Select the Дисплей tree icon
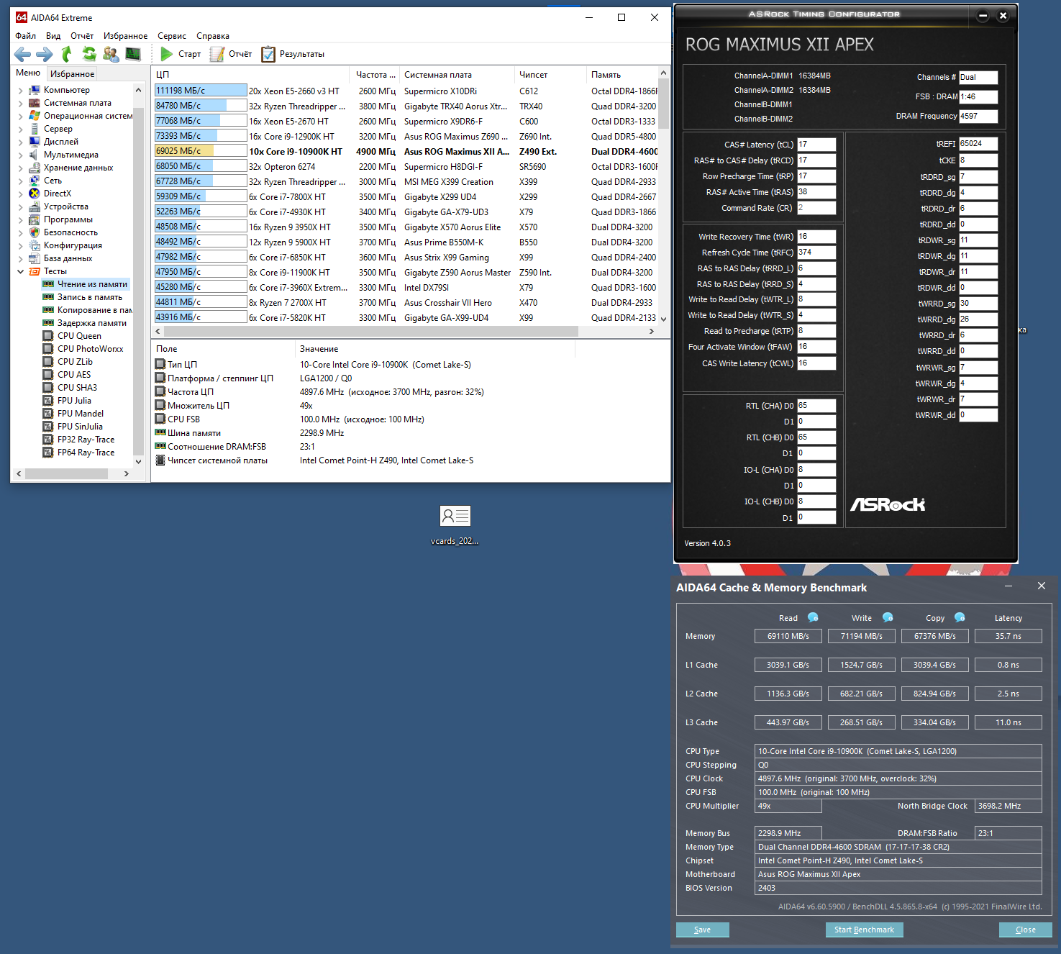This screenshot has width=1061, height=954. (x=35, y=142)
